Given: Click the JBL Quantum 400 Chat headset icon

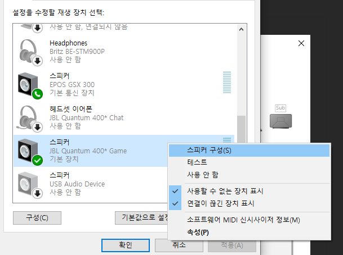Looking at the screenshot, I should tap(29, 119).
